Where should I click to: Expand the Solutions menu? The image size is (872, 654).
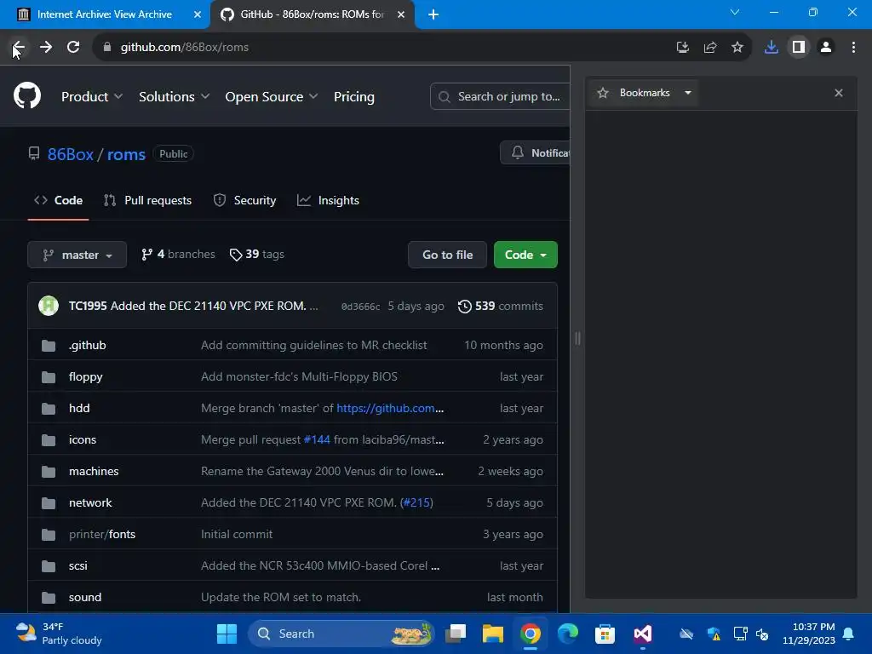(x=174, y=97)
